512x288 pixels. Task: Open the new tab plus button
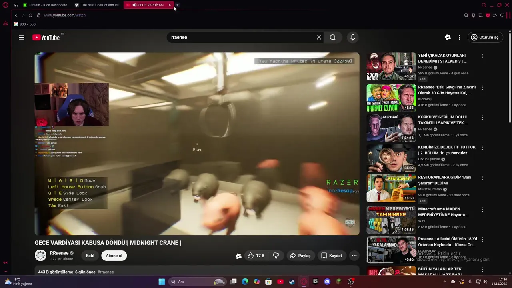177,5
